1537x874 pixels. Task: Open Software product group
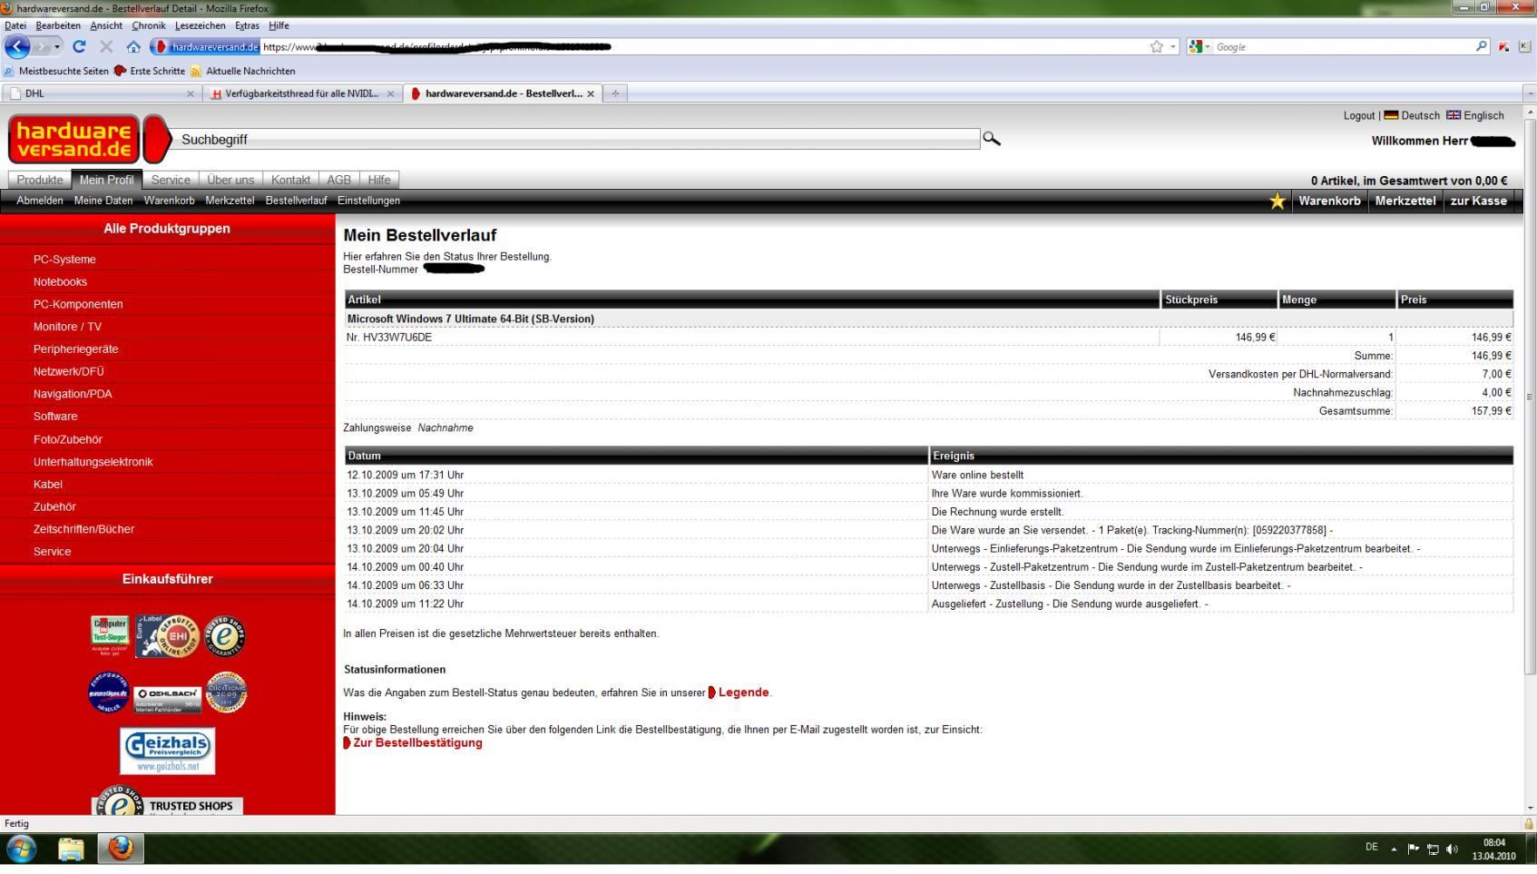point(55,417)
